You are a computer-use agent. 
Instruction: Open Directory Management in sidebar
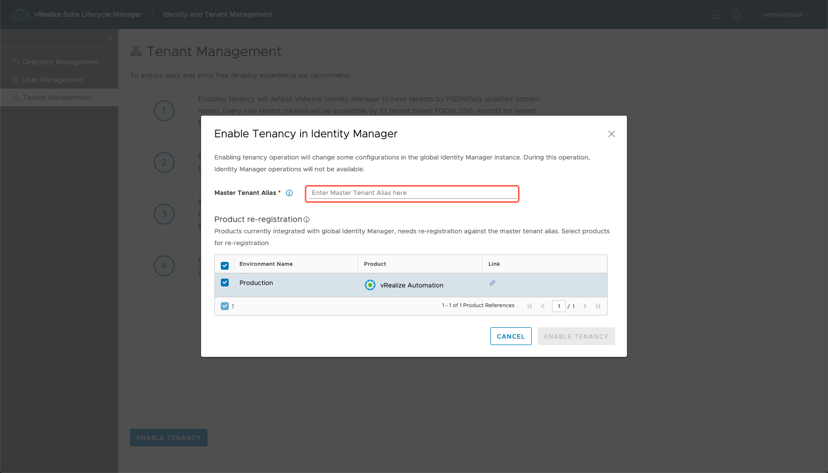click(60, 62)
